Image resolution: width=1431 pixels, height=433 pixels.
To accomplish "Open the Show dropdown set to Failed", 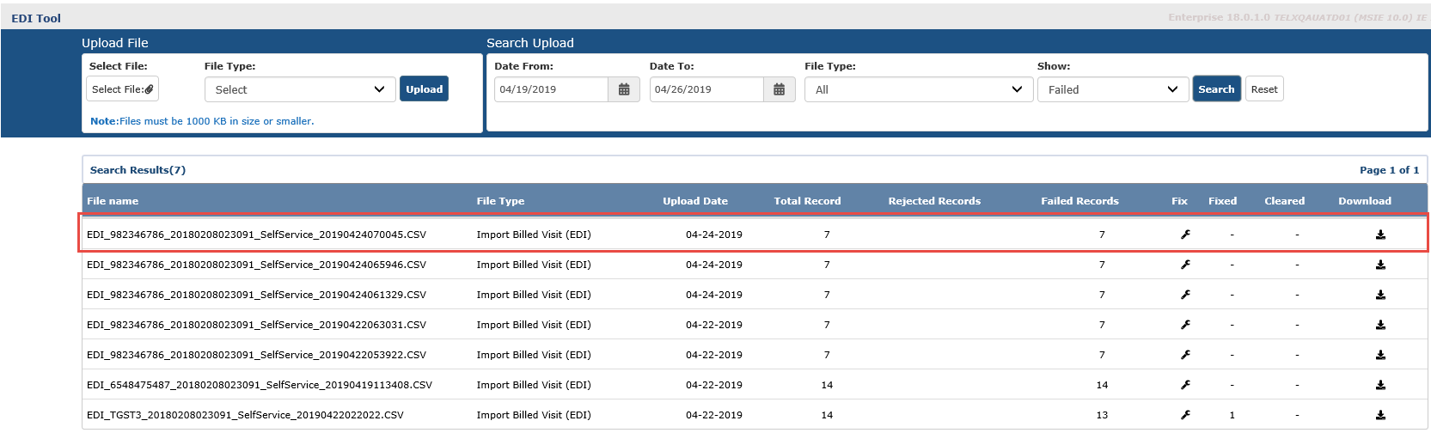I will 1112,89.
